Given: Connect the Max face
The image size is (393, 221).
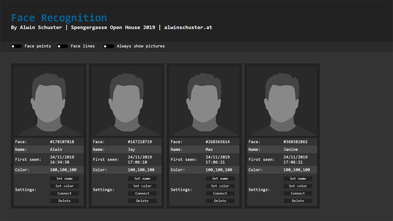Looking at the screenshot, I should 220,193.
